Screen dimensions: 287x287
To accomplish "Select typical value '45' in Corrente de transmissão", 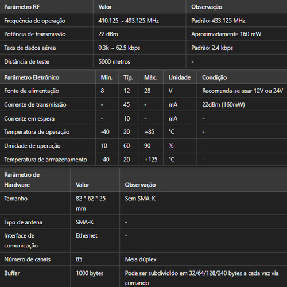I will click(126, 104).
